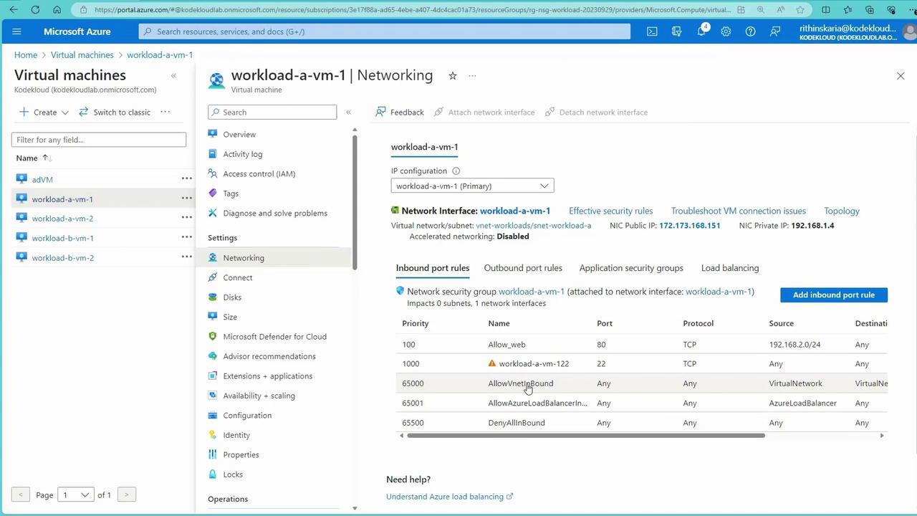The height and width of the screenshot is (516, 917).
Task: Click the warning icon on the workload-a-vm-122 rule
Action: click(492, 363)
